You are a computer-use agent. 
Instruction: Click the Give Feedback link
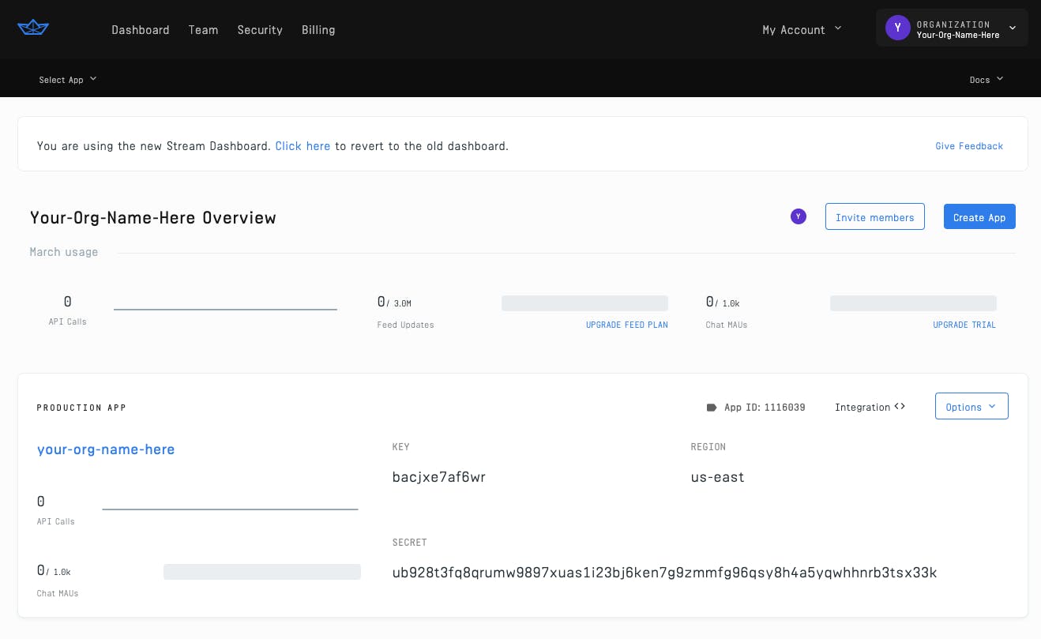pos(969,146)
